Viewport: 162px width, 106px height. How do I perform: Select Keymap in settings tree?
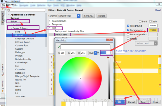point(15,18)
